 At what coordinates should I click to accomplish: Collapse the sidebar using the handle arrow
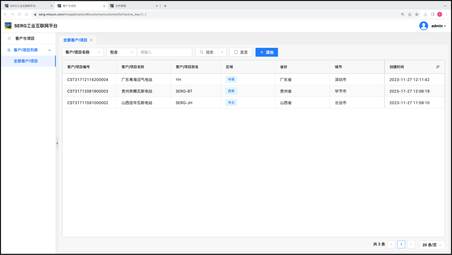(x=57, y=143)
